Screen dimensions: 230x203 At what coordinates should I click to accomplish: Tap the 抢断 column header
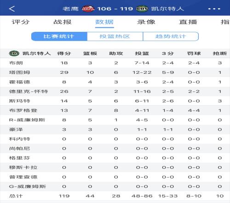pos(220,54)
